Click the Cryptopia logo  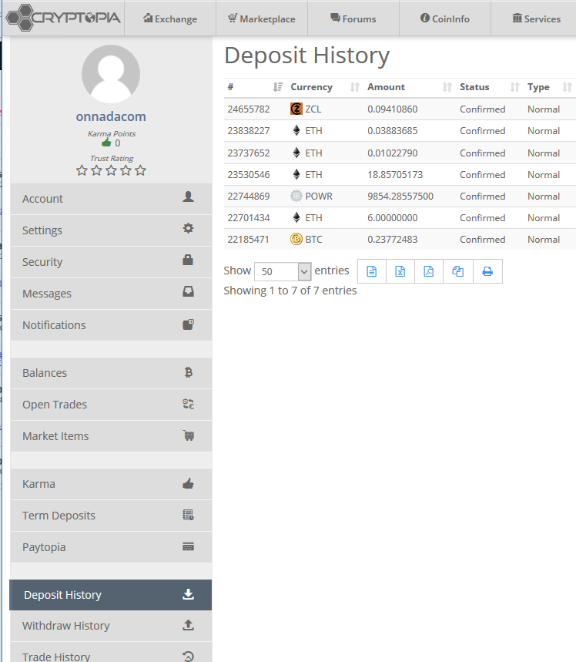coord(63,17)
